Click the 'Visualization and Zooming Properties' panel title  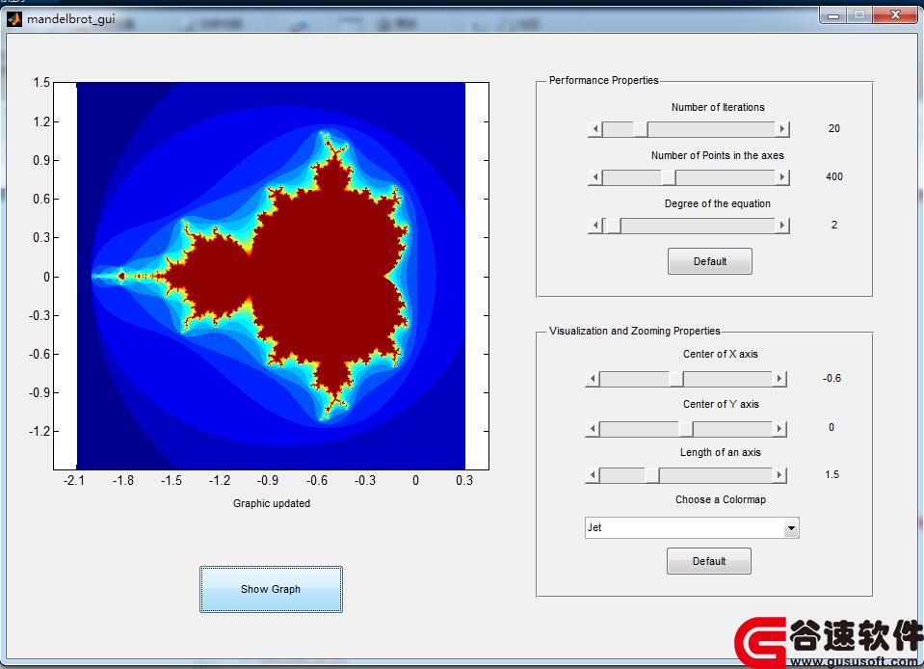(635, 331)
